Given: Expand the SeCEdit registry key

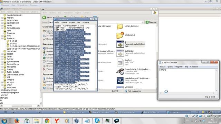Looking at the screenshot, I should [x=2, y=54].
